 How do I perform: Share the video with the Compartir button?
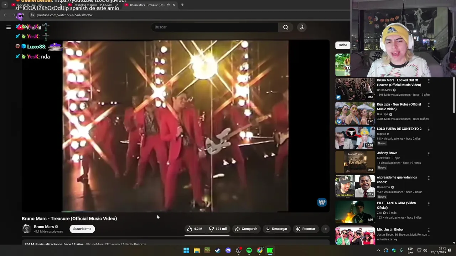pyautogui.click(x=246, y=229)
